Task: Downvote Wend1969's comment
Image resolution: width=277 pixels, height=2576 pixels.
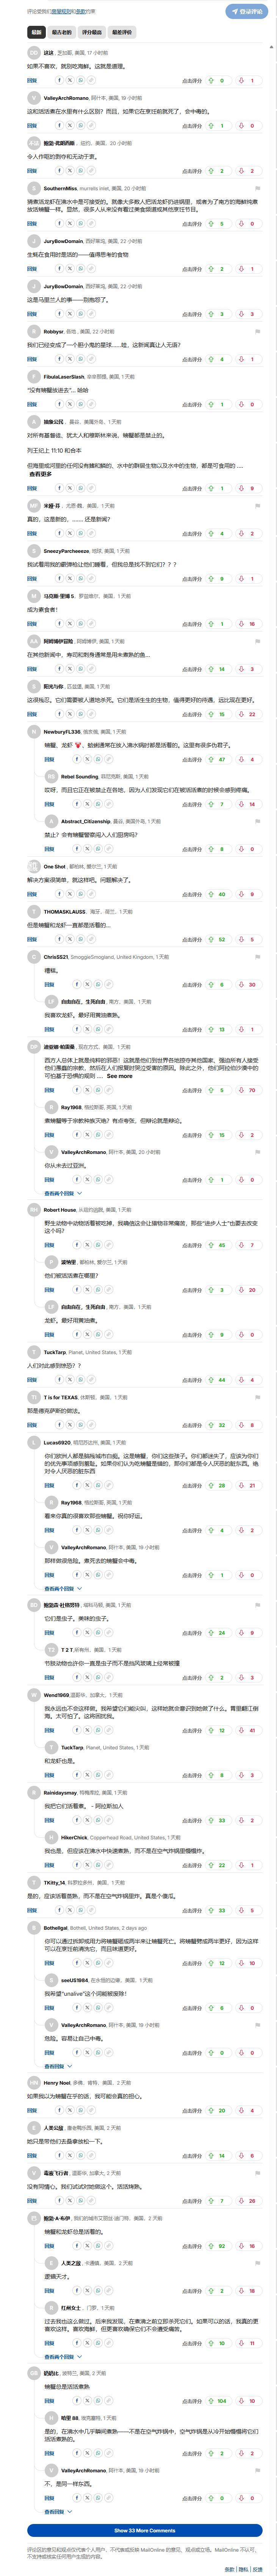Action: pyautogui.click(x=241, y=1730)
